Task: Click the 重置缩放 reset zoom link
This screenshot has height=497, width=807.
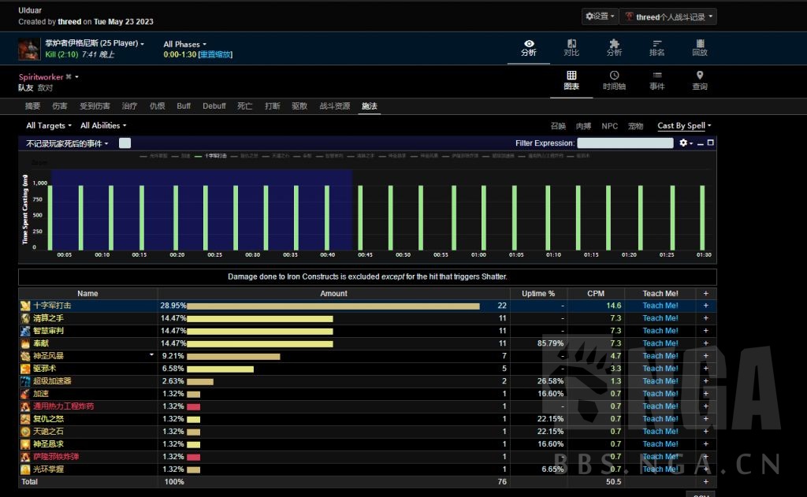Action: point(215,55)
